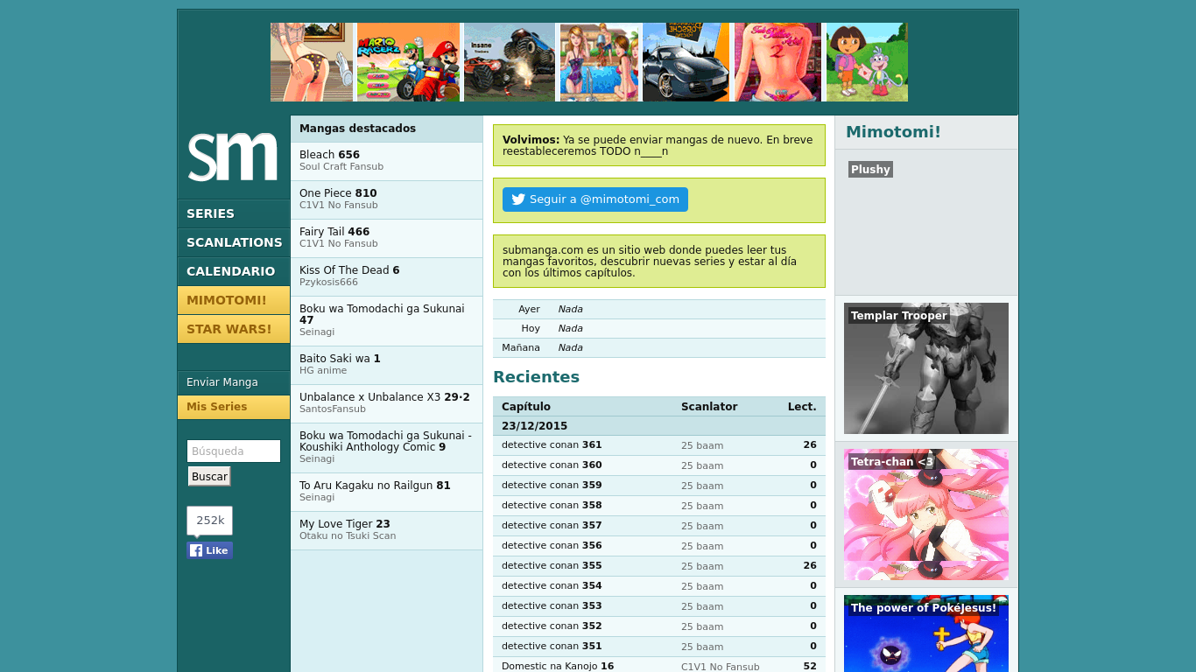The width and height of the screenshot is (1196, 672).
Task: Click the Twitter bird icon
Action: [518, 199]
